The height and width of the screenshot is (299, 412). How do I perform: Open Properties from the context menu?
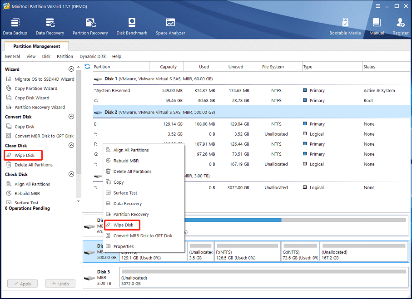click(x=144, y=246)
